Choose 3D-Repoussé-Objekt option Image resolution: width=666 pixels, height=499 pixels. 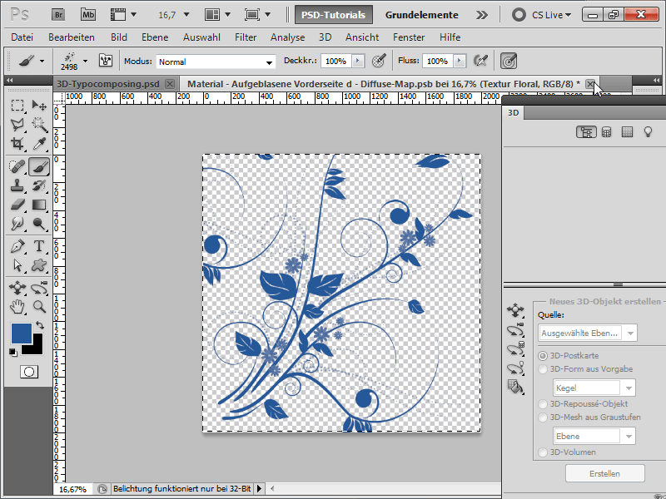[x=543, y=404]
